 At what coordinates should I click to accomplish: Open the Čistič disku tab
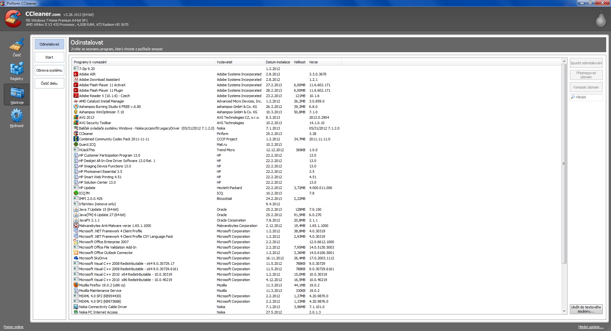click(49, 83)
